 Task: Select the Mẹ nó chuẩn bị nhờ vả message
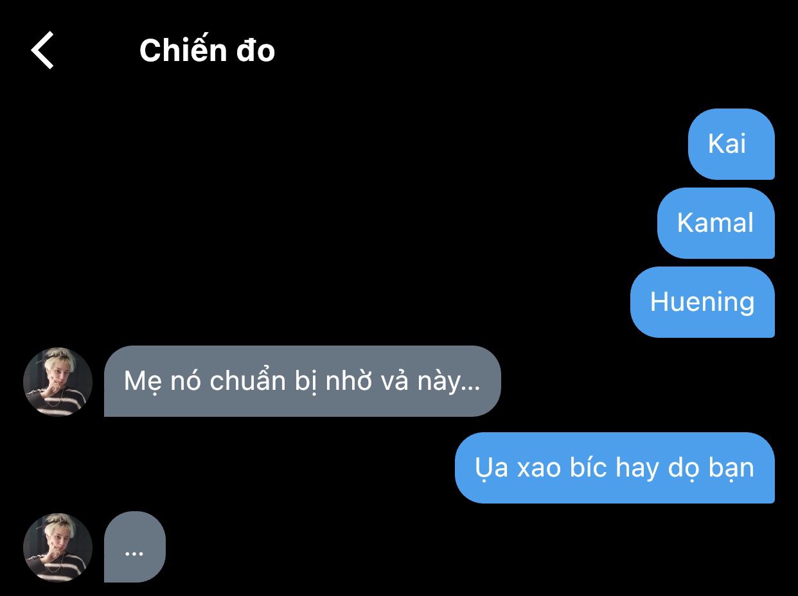pos(302,381)
